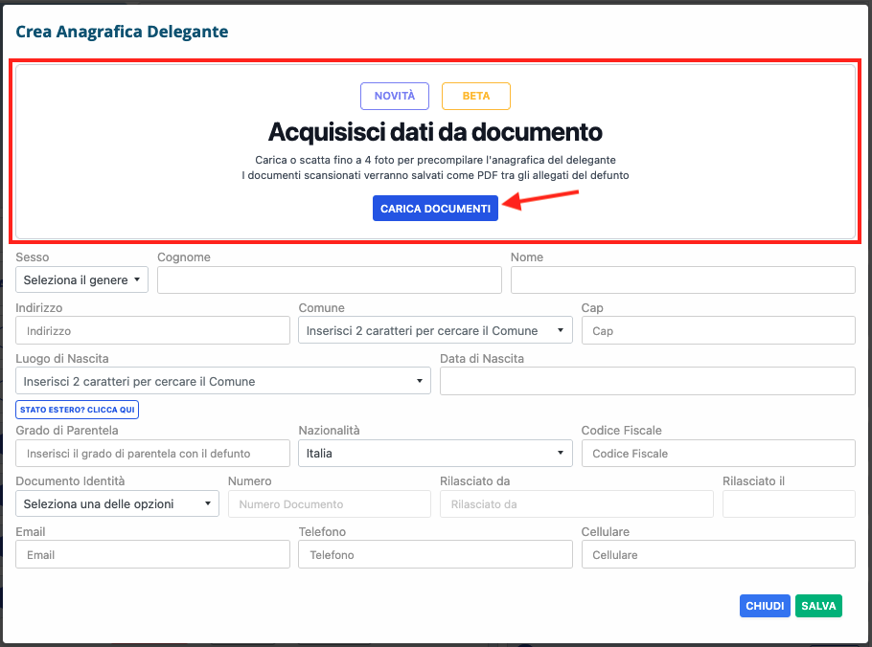Click the BETA badge
This screenshot has height=647, width=872.
point(475,97)
